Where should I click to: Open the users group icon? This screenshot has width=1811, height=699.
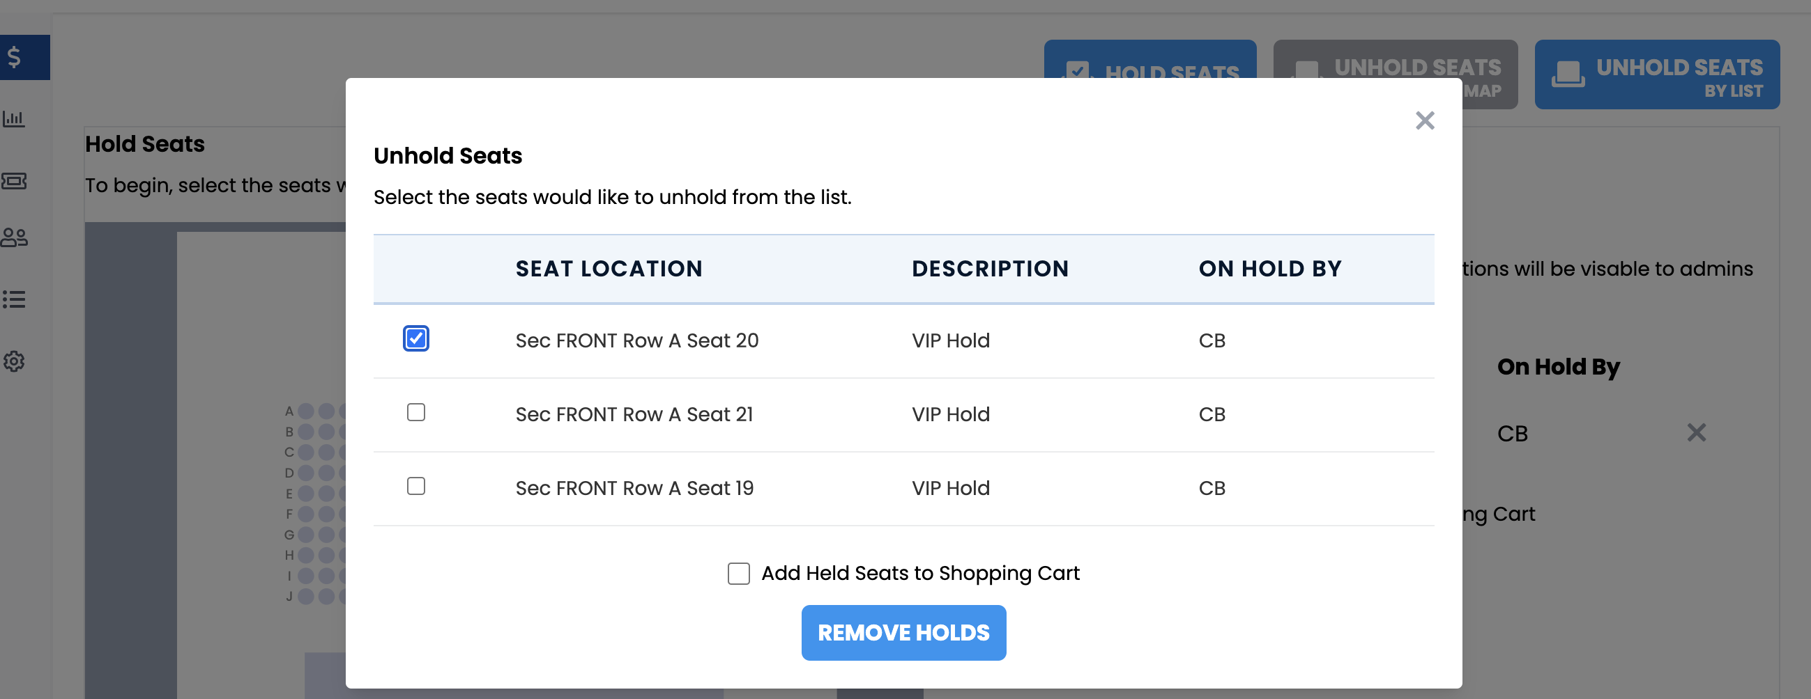(14, 237)
